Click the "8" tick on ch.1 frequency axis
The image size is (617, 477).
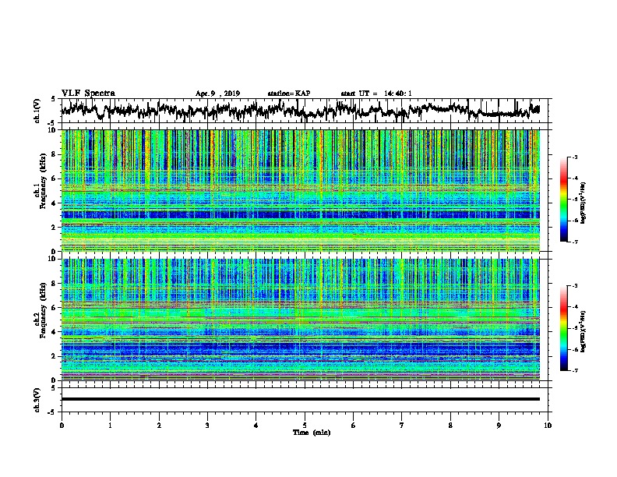[x=55, y=154]
